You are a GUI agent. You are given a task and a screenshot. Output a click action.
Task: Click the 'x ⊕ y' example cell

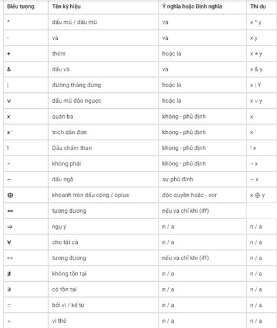(x=262, y=195)
